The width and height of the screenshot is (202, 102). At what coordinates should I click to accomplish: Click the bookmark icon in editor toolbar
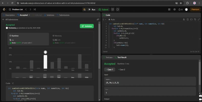(188, 19)
